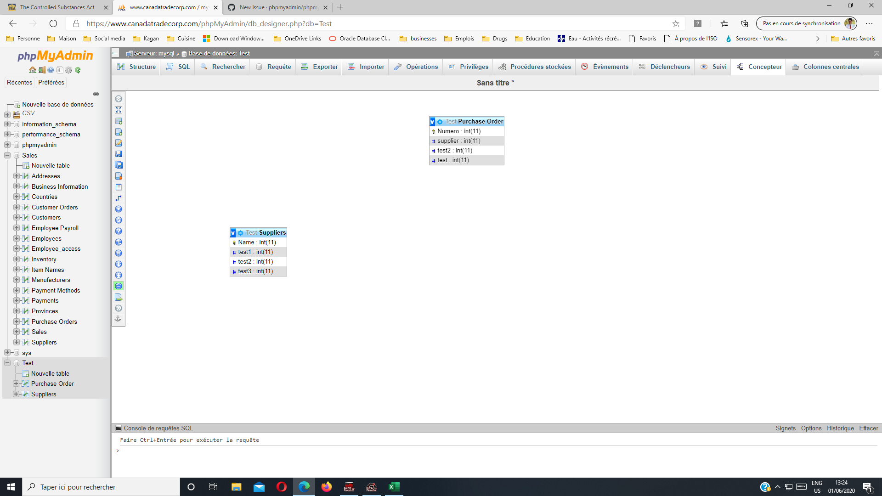Open the relations help icon

click(119, 231)
